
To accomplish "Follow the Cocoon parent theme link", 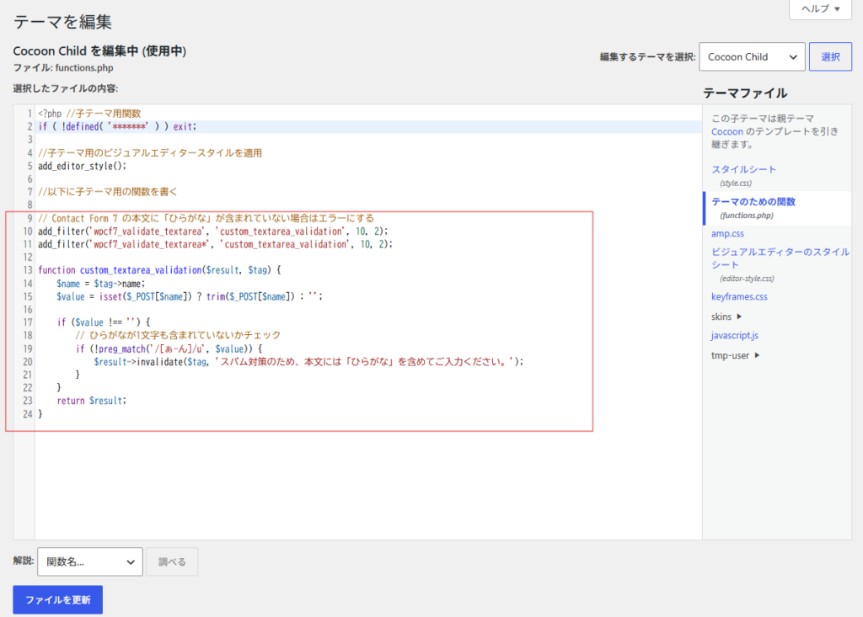I will 726,131.
